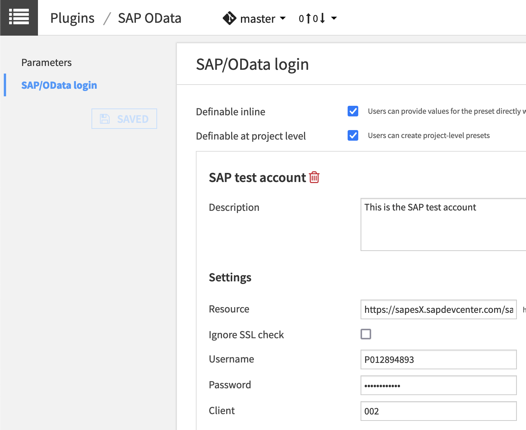Viewport: 526px width, 430px height.
Task: Click the 'Users can create project-level presets' text
Action: (x=429, y=135)
